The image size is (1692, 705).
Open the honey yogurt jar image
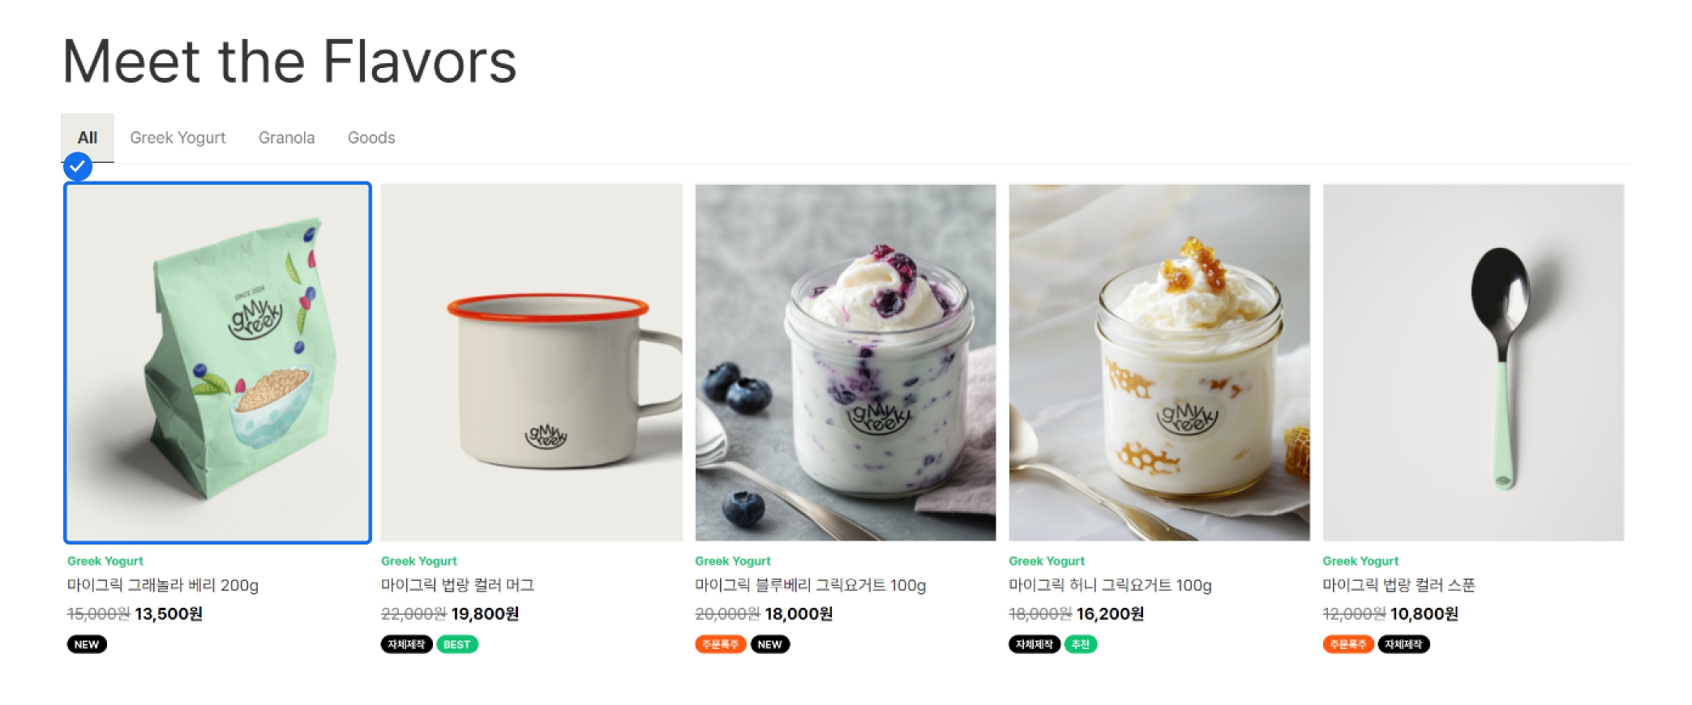tap(1159, 362)
